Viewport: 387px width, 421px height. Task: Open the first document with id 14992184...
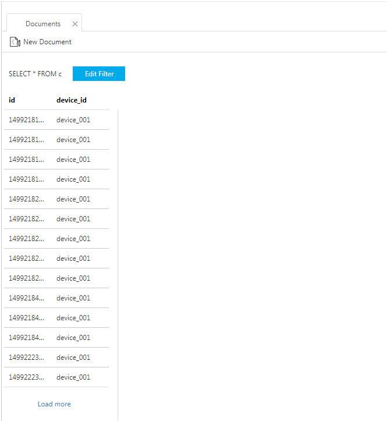[x=56, y=298]
